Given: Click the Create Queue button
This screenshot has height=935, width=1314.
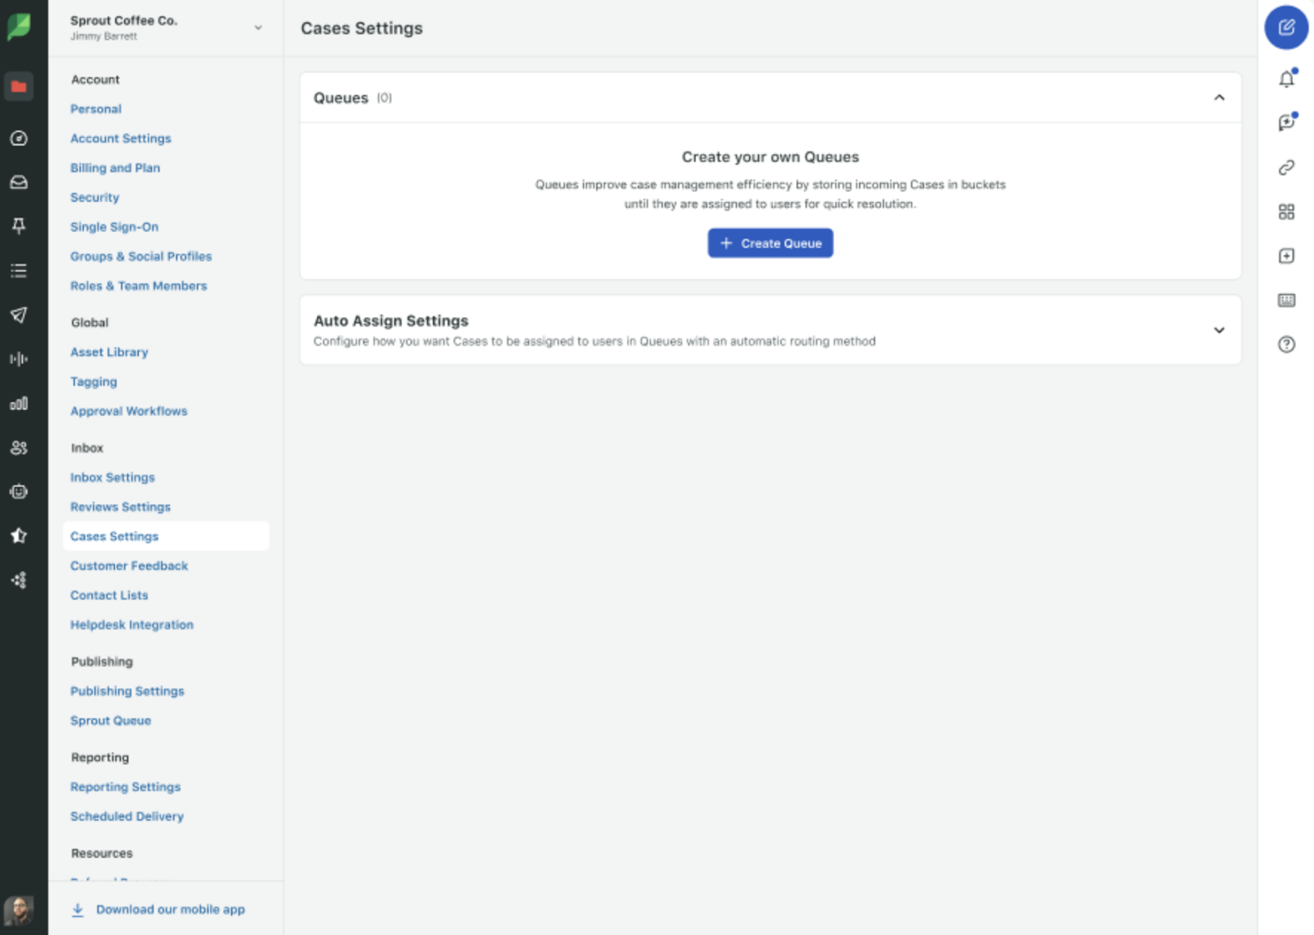Looking at the screenshot, I should tap(770, 243).
